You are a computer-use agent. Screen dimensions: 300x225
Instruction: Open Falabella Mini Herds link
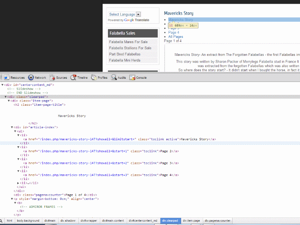click(x=125, y=60)
